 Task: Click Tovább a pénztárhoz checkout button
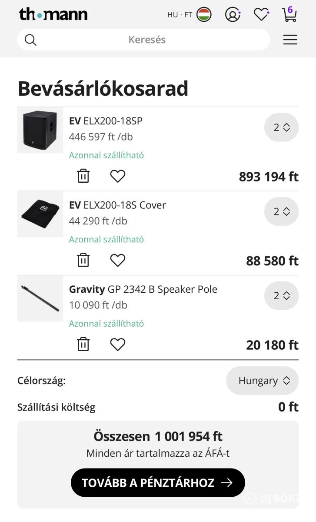[x=158, y=482]
